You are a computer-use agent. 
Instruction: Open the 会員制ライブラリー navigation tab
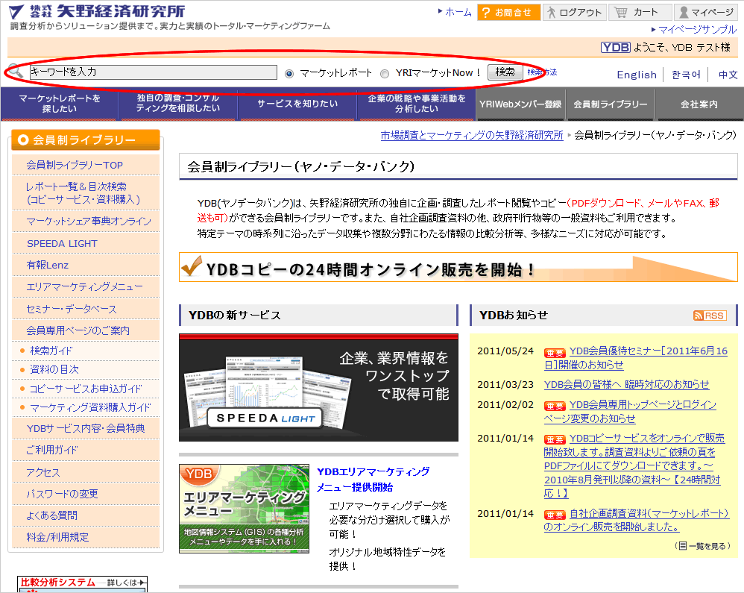point(610,104)
